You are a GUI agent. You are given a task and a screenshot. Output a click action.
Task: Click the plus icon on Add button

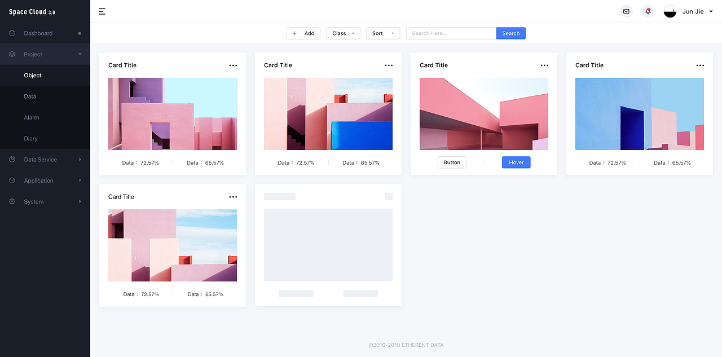[x=294, y=33]
